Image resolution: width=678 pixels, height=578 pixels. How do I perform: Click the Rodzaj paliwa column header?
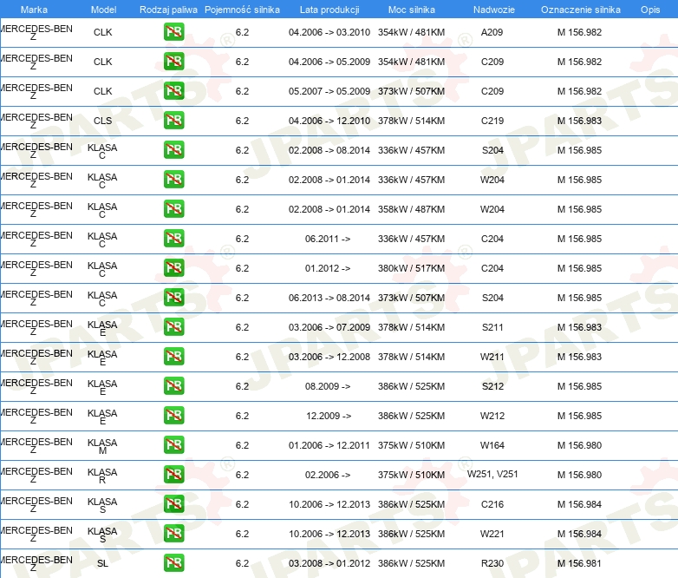tap(168, 10)
